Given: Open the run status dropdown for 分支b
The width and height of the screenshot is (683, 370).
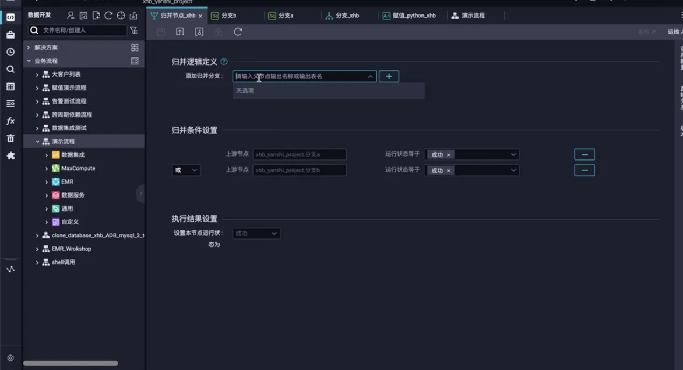Looking at the screenshot, I should (x=471, y=171).
